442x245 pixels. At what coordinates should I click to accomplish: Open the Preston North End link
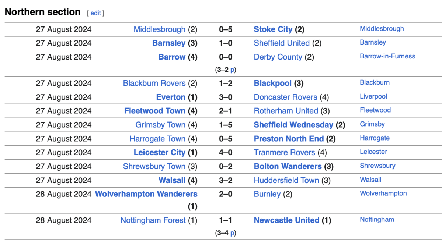click(x=289, y=139)
